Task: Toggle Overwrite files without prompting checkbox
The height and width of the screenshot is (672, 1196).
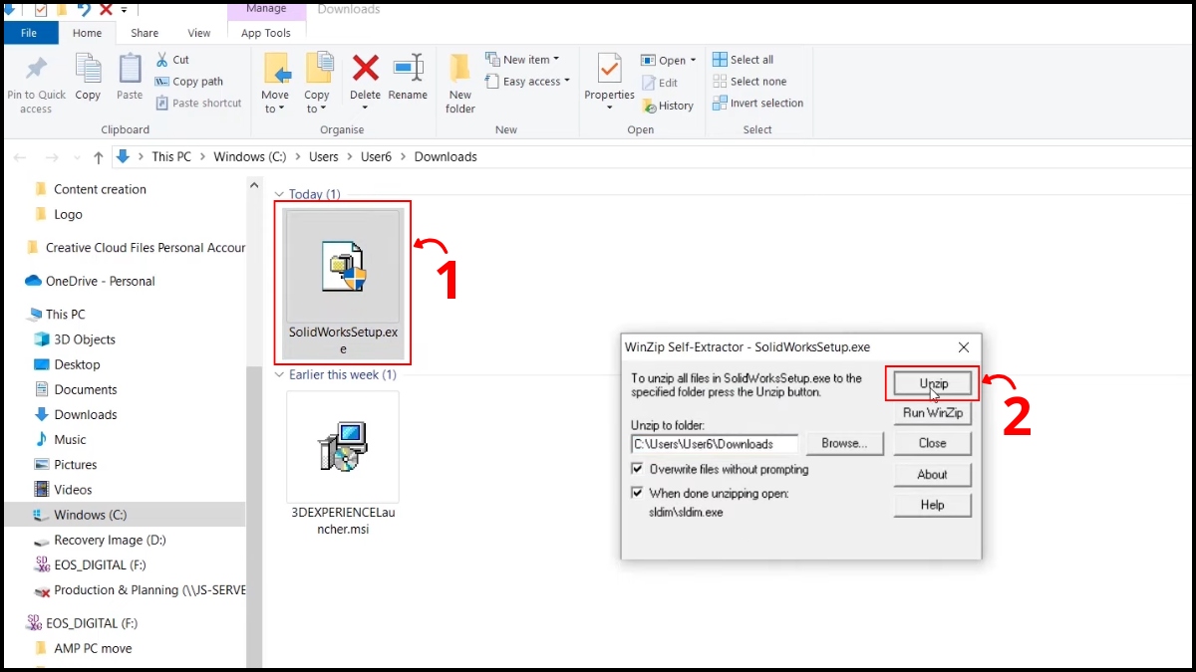Action: click(x=638, y=469)
